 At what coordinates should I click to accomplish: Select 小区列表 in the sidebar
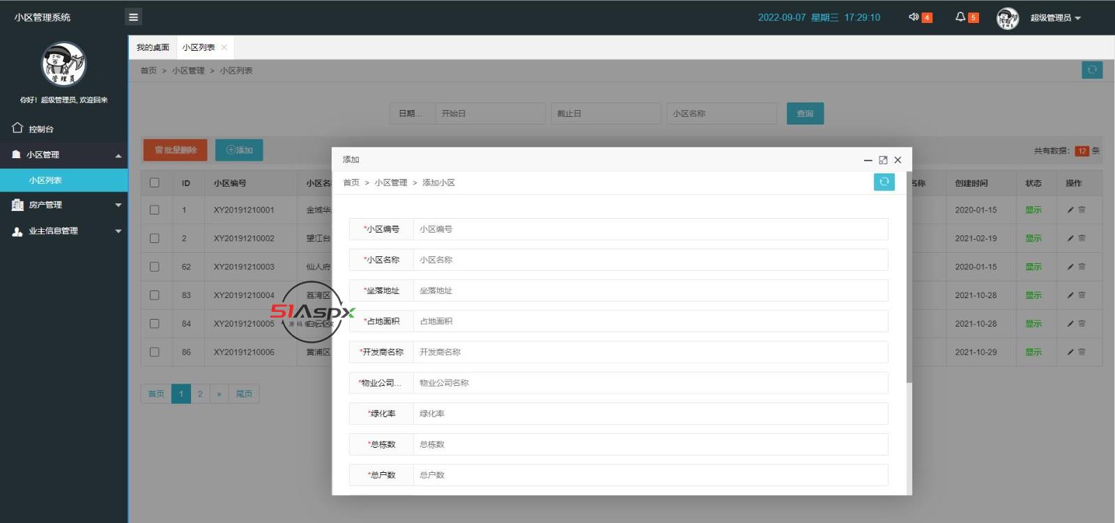(63, 180)
